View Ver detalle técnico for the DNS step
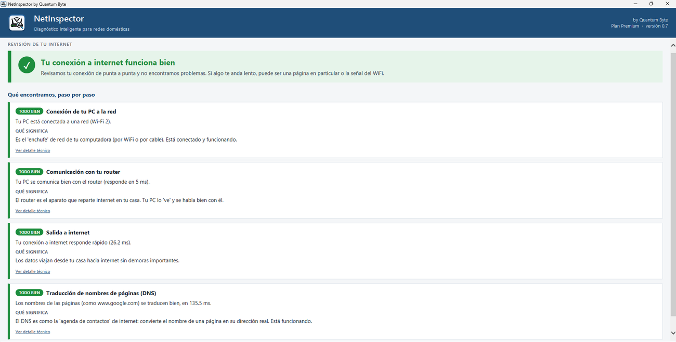 33,332
